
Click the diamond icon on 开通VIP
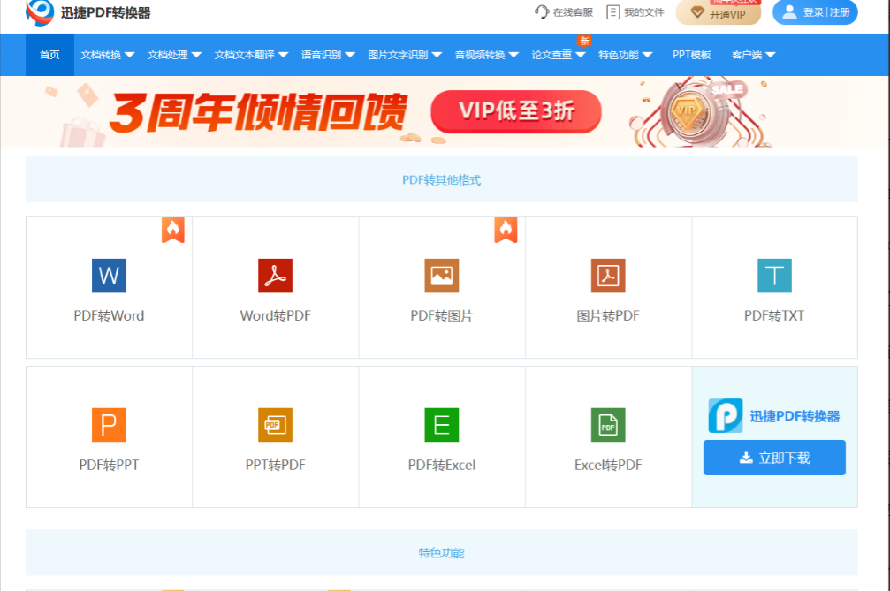[x=697, y=12]
